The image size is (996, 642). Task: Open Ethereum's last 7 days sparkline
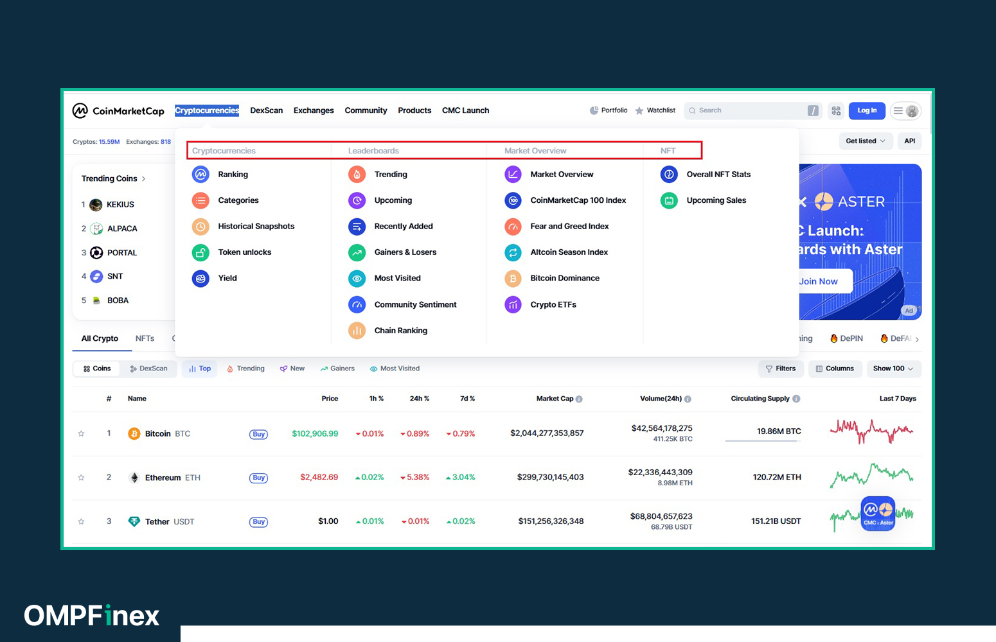871,475
